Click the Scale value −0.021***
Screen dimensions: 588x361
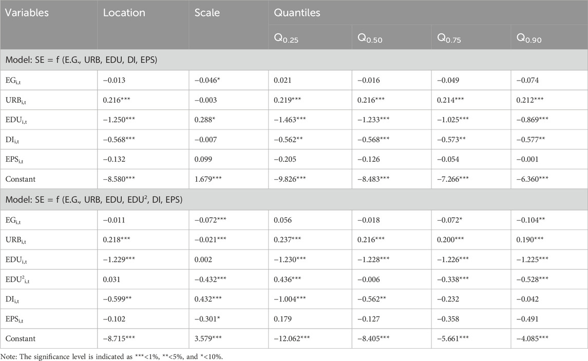211,240
